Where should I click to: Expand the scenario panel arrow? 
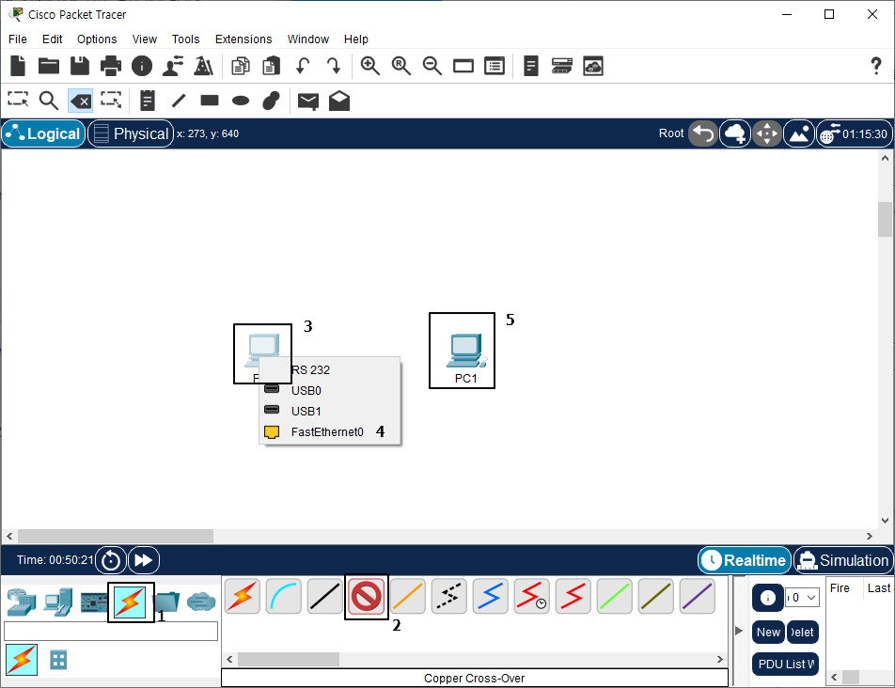point(739,631)
